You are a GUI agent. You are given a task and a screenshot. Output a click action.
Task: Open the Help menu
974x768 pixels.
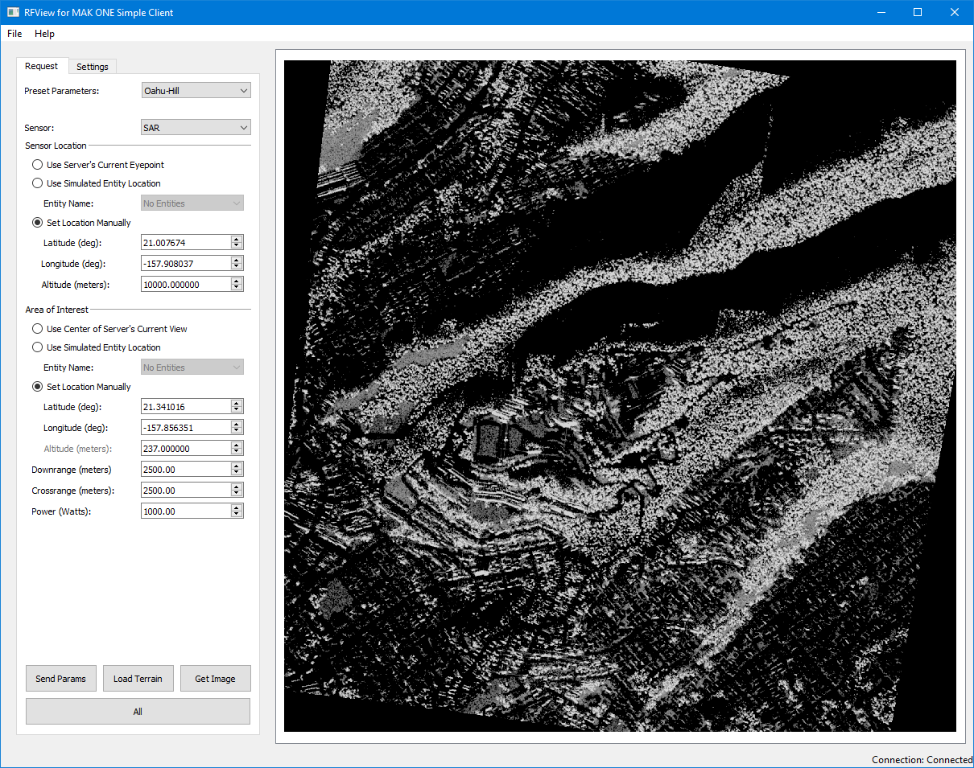[44, 34]
